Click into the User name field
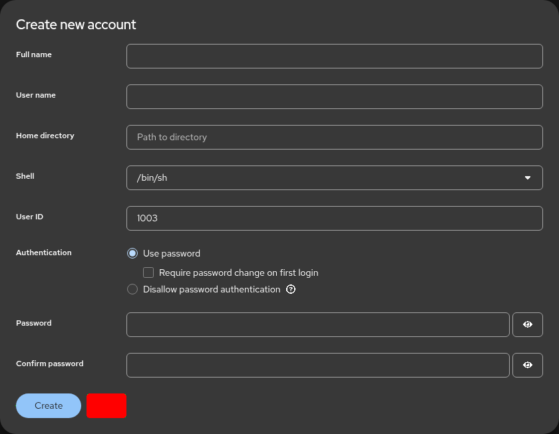Viewport: 559px width, 434px height. pyautogui.click(x=334, y=96)
